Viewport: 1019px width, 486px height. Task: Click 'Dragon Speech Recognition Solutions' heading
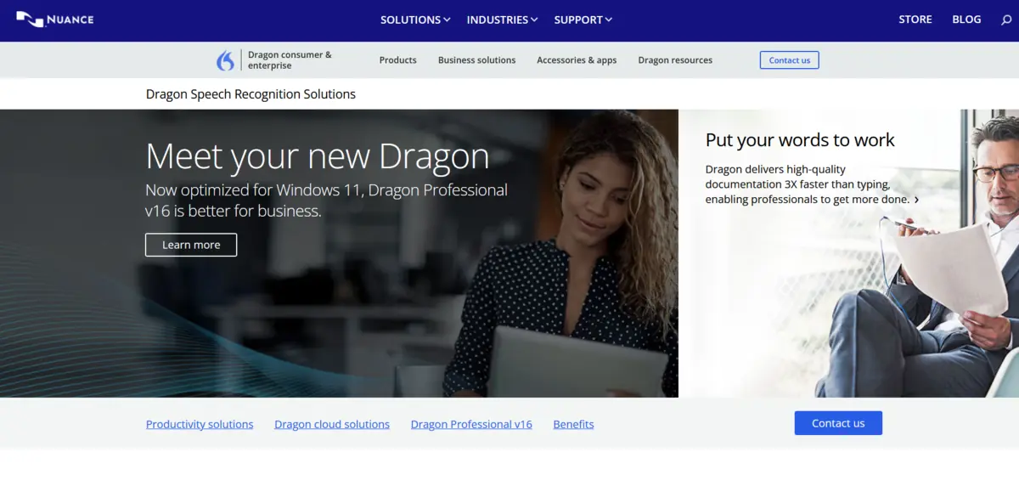tap(251, 94)
